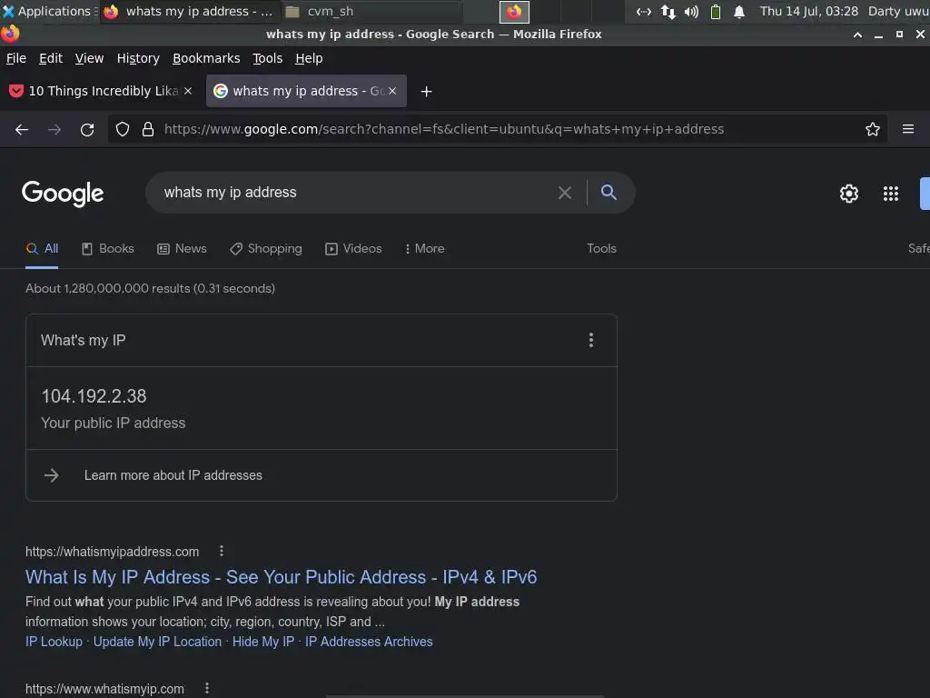The width and height of the screenshot is (930, 698).
Task: Select Firefox window in taskbar
Action: pos(189,11)
